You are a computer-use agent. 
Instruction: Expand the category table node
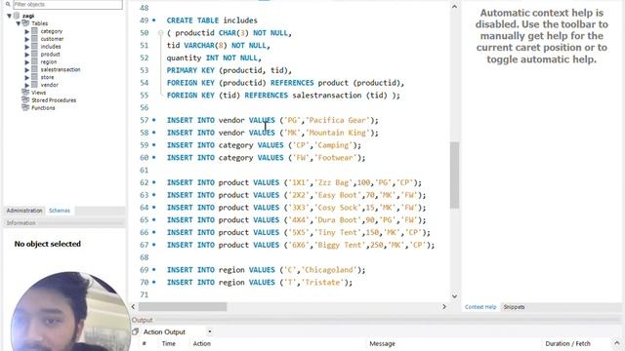(27, 31)
